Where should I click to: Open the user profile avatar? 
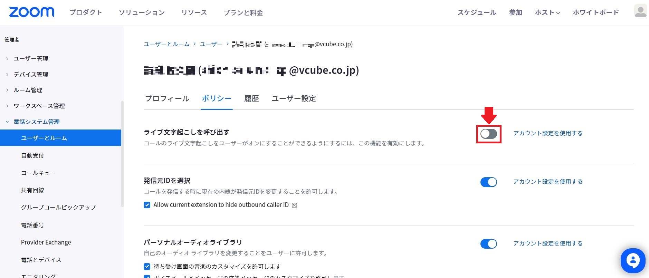(x=641, y=11)
